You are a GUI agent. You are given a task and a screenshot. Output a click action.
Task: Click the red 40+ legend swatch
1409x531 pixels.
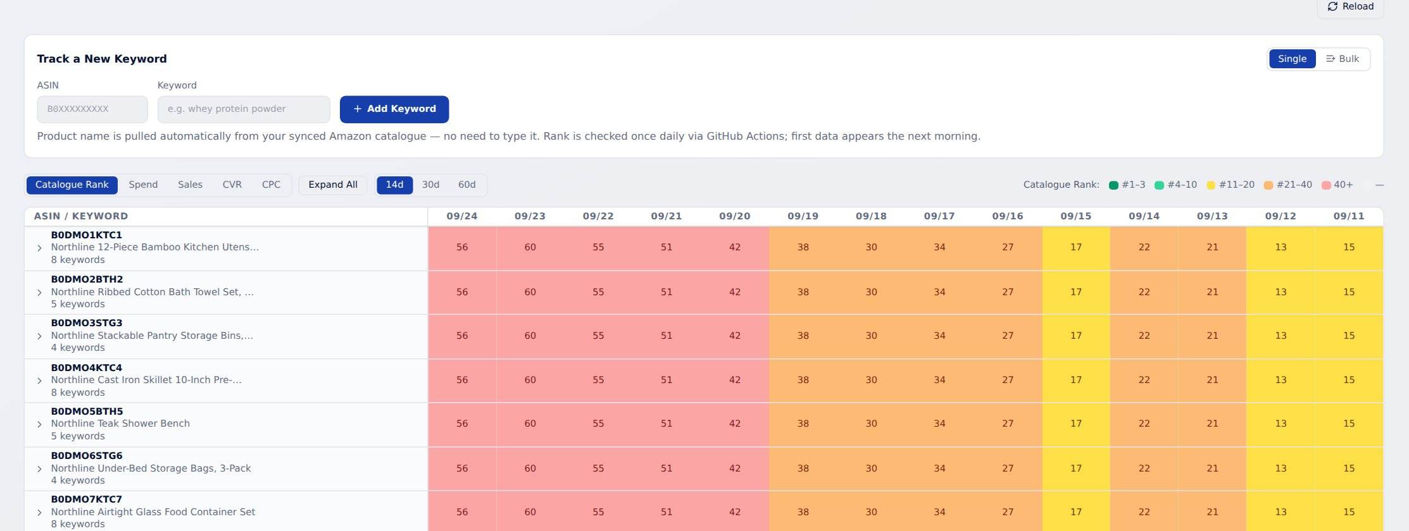click(1326, 185)
